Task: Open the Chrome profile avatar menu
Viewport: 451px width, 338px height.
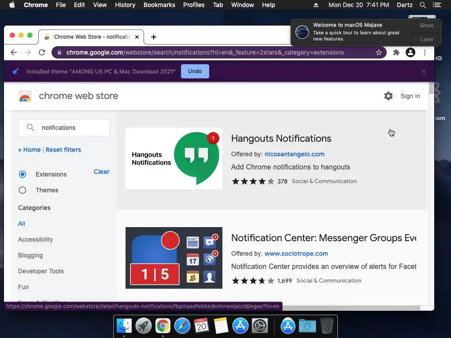Action: (x=410, y=52)
